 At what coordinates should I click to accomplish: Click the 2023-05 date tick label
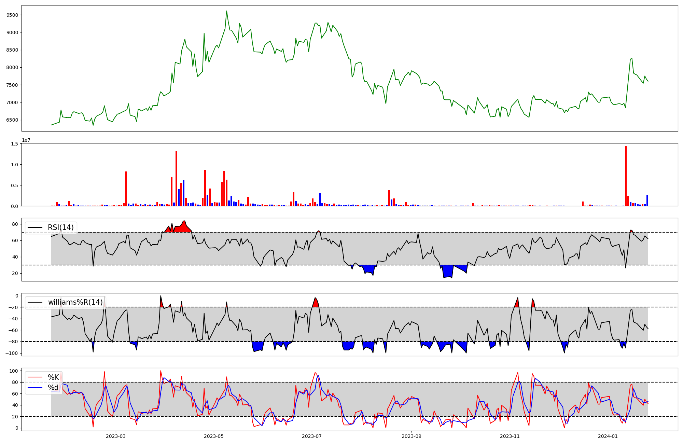(214, 436)
